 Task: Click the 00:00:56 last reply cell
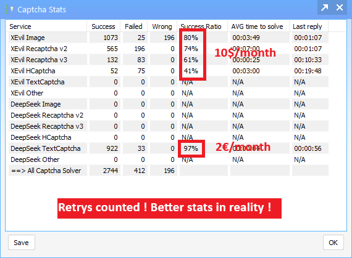coord(310,148)
